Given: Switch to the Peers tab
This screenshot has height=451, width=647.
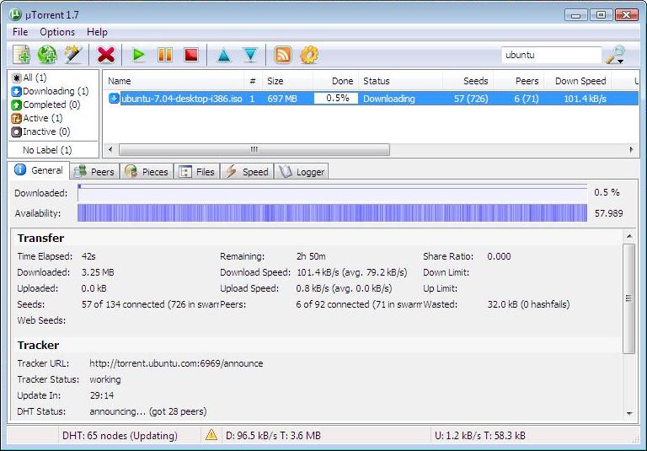Looking at the screenshot, I should (x=94, y=172).
